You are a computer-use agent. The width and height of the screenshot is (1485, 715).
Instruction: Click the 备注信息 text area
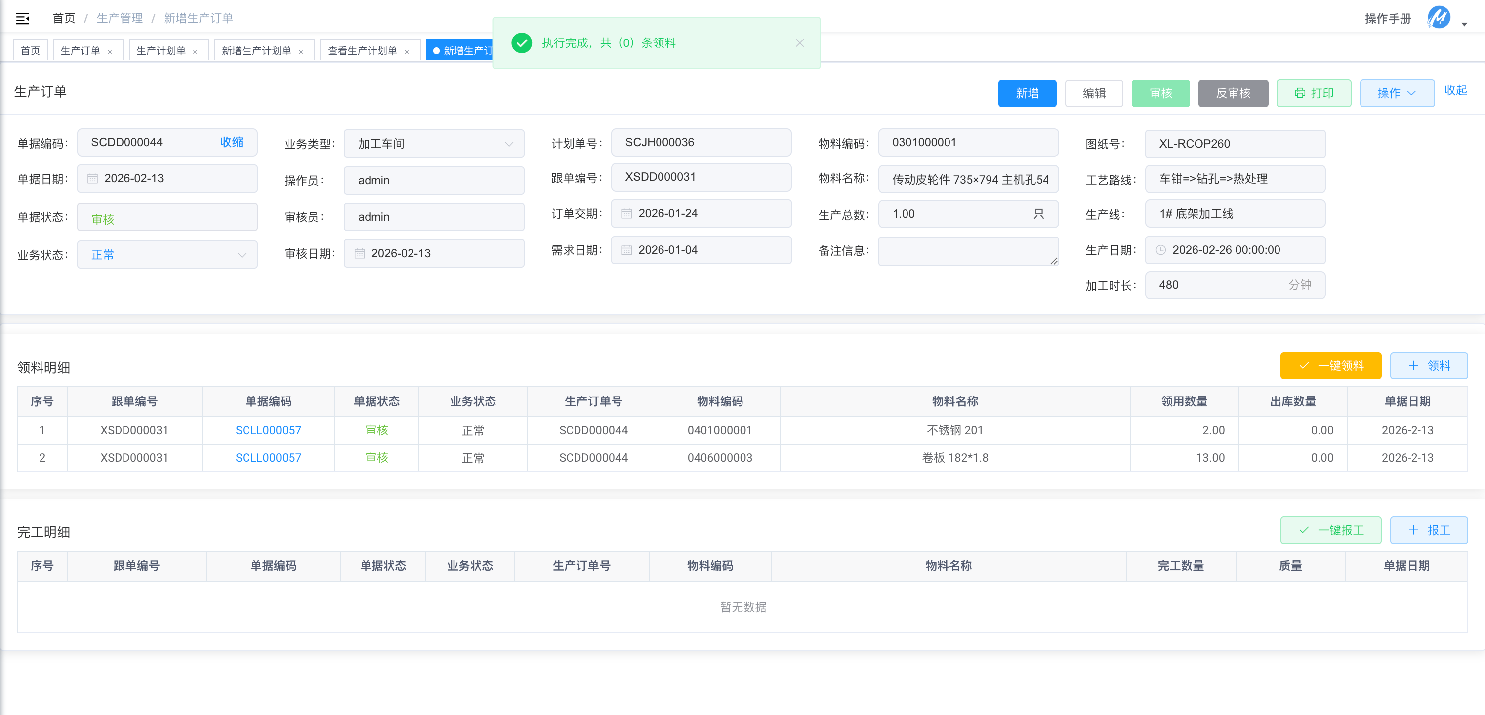tap(967, 251)
